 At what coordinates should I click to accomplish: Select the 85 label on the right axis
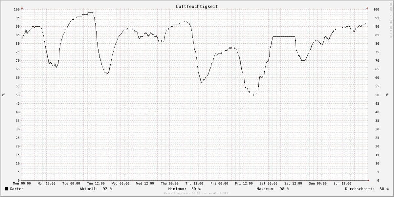377,35
